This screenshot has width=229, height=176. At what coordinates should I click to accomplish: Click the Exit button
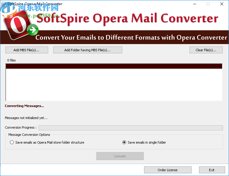[212, 170]
